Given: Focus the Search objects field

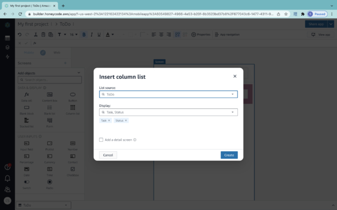Looking at the screenshot, I should tap(49, 80).
